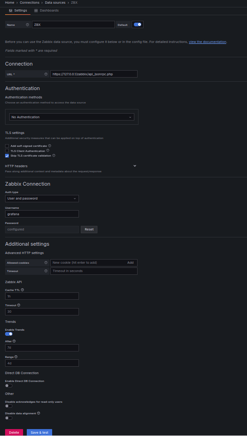Click the Save & test button
Screen dimensions: 247x436
[x=39, y=432]
